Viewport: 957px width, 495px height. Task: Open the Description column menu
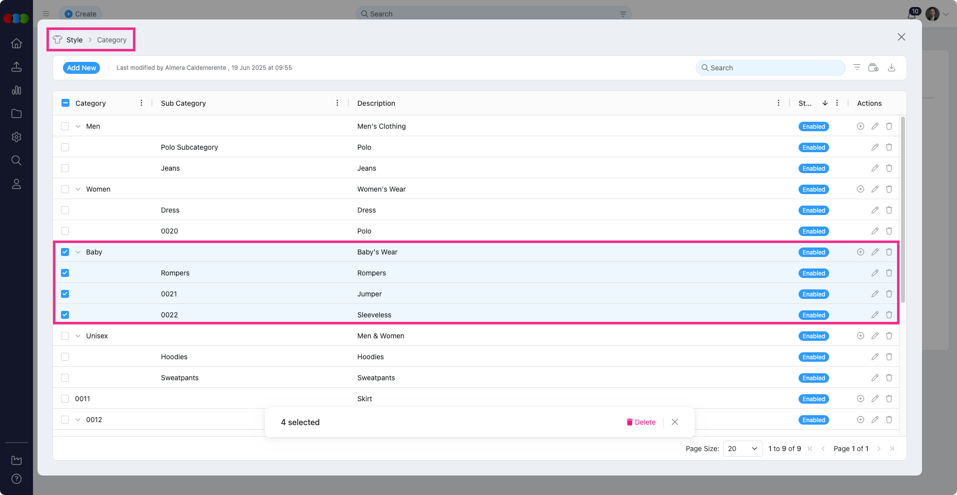778,103
